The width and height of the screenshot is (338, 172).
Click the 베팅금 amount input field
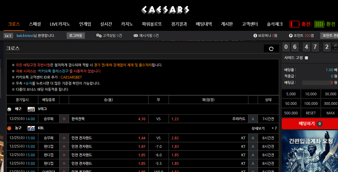point(317,83)
